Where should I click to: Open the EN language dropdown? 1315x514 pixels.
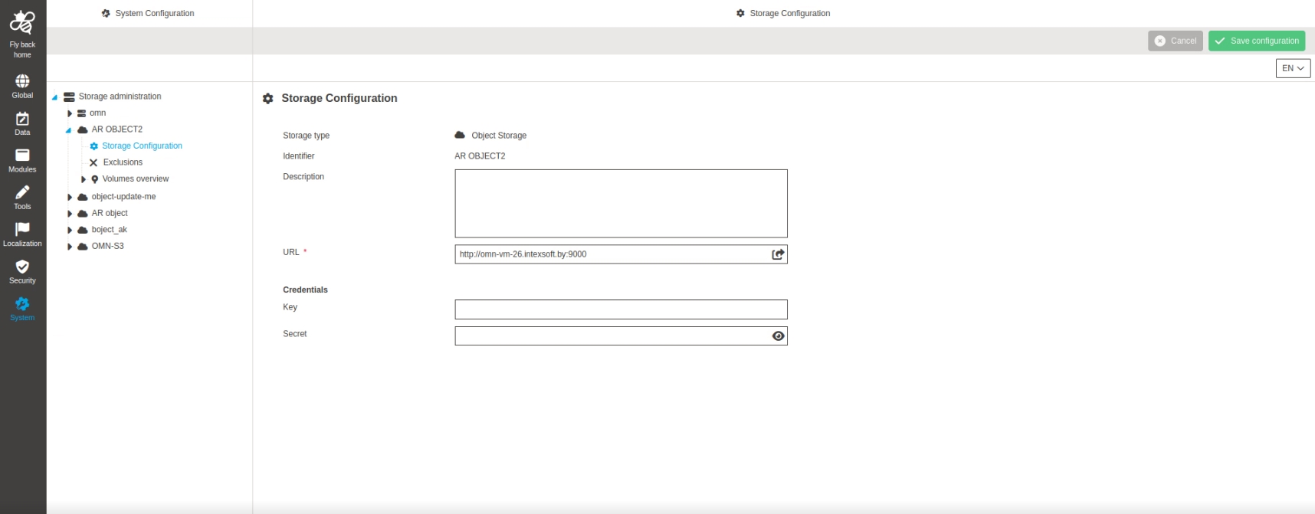[x=1293, y=68]
